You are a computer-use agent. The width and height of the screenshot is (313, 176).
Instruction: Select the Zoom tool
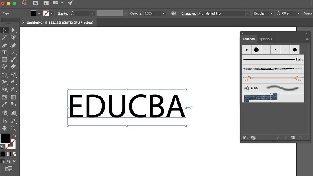point(13,128)
